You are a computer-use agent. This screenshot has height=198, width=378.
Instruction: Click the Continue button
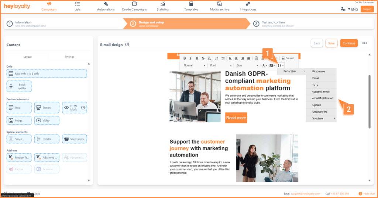click(x=349, y=43)
